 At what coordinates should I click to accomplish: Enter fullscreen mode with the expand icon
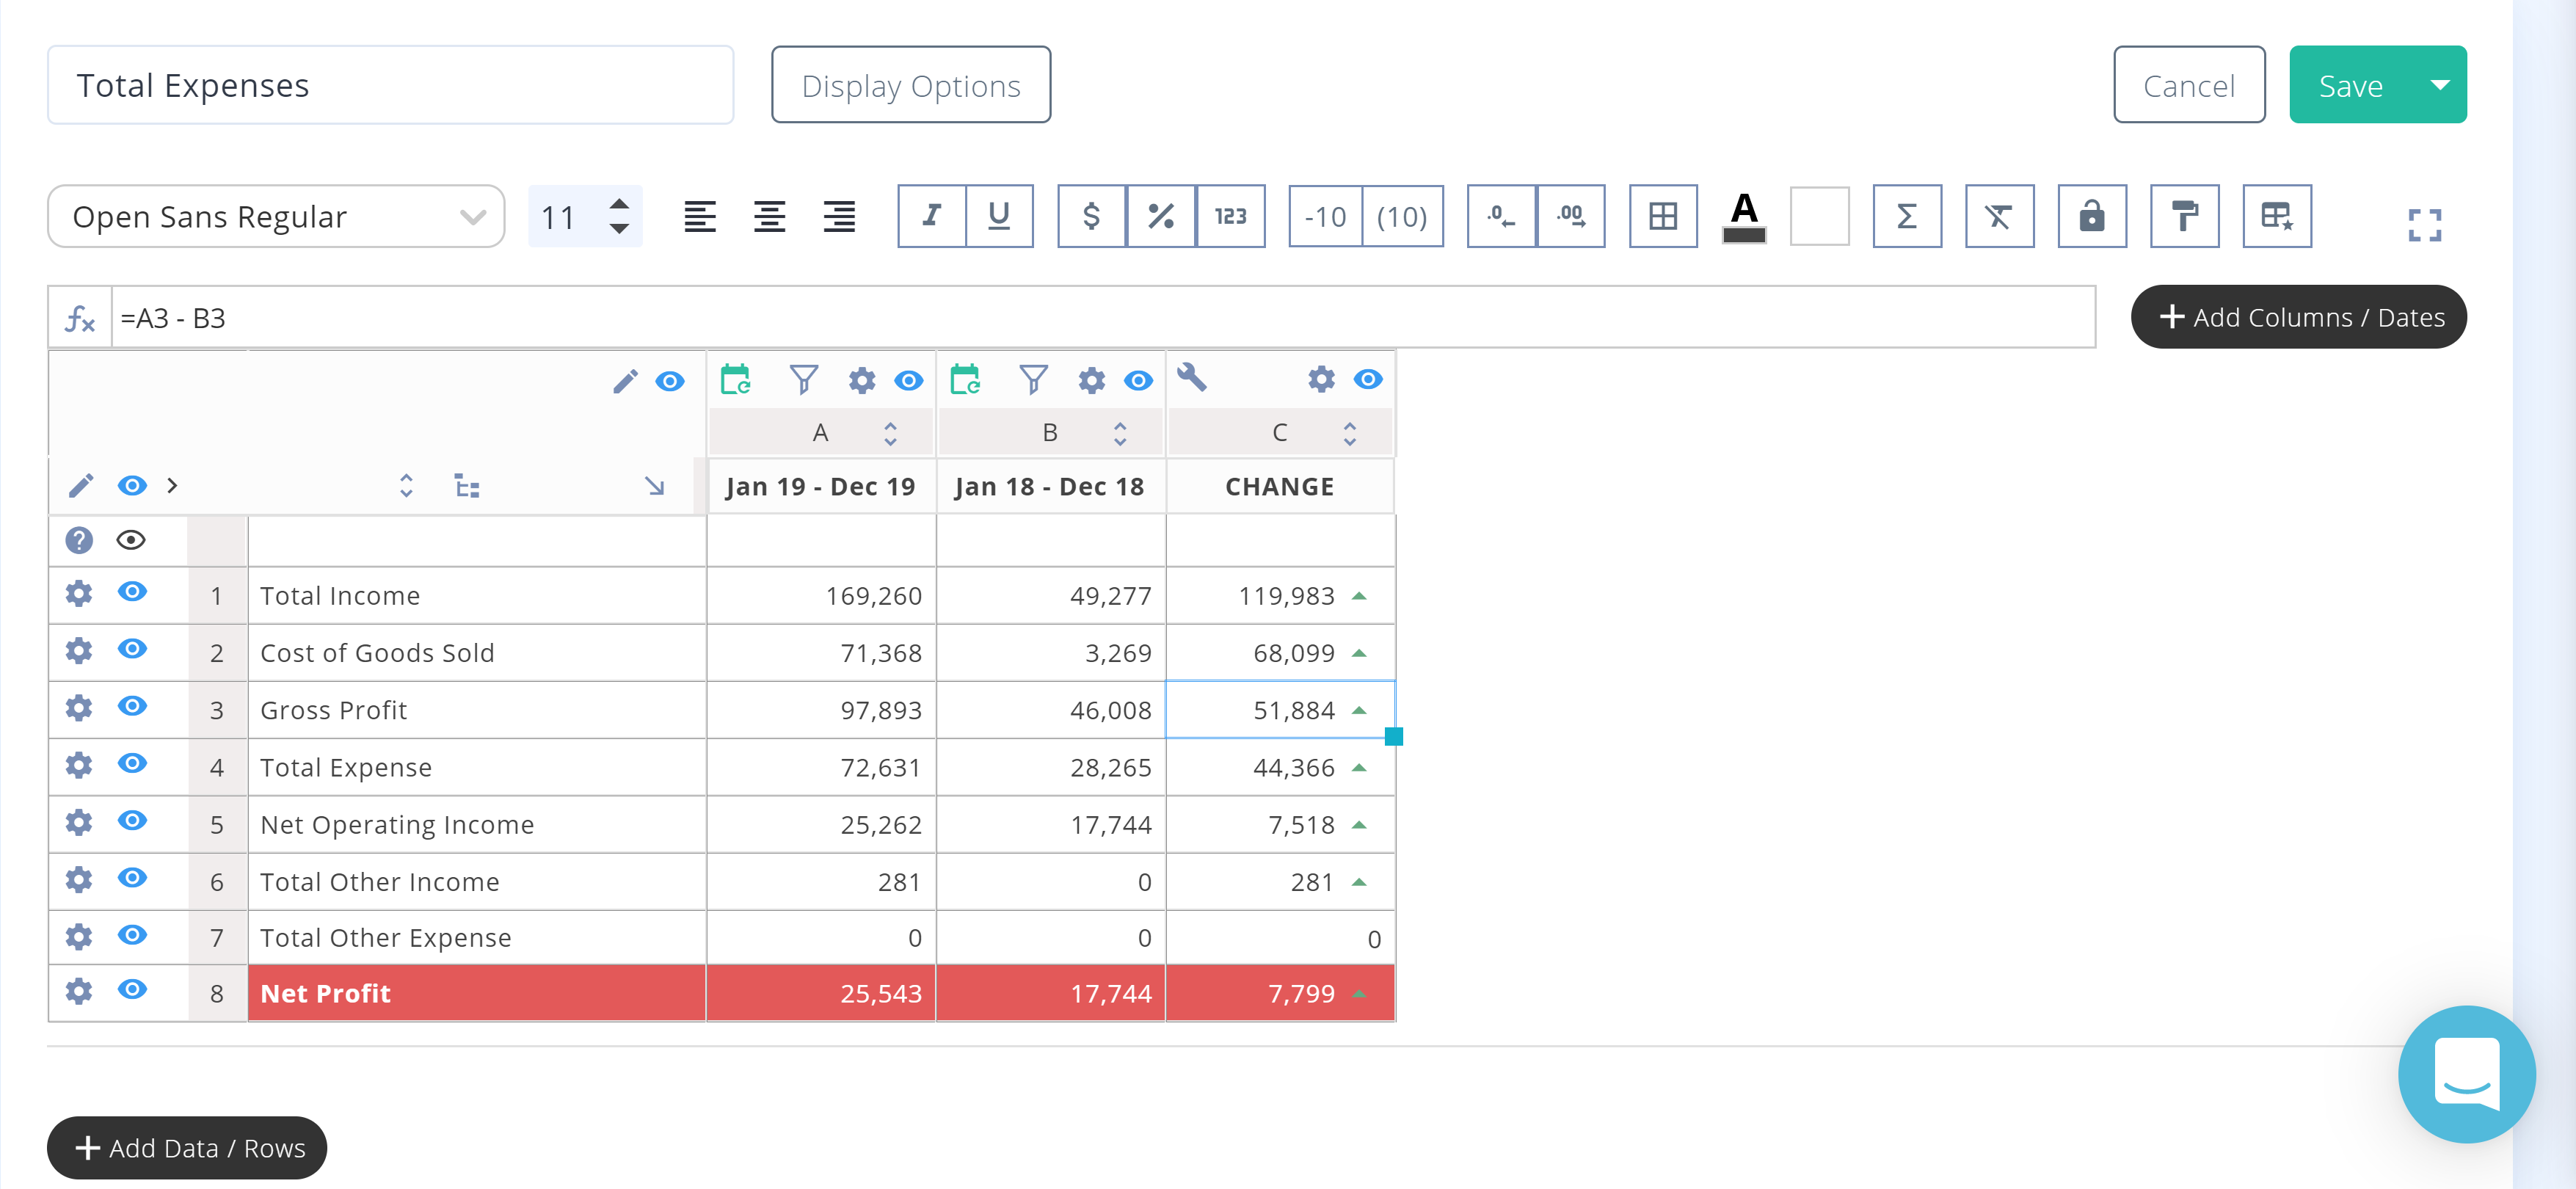click(x=2424, y=225)
